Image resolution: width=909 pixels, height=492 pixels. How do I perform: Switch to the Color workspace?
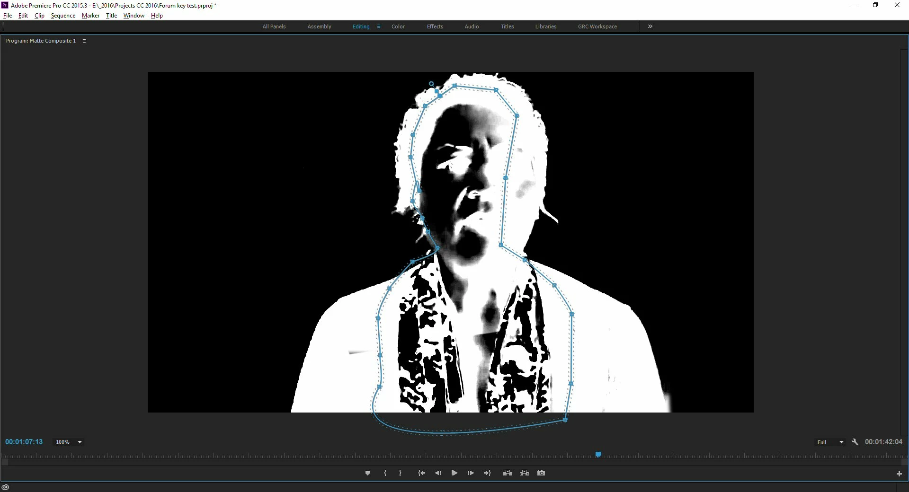pyautogui.click(x=398, y=26)
